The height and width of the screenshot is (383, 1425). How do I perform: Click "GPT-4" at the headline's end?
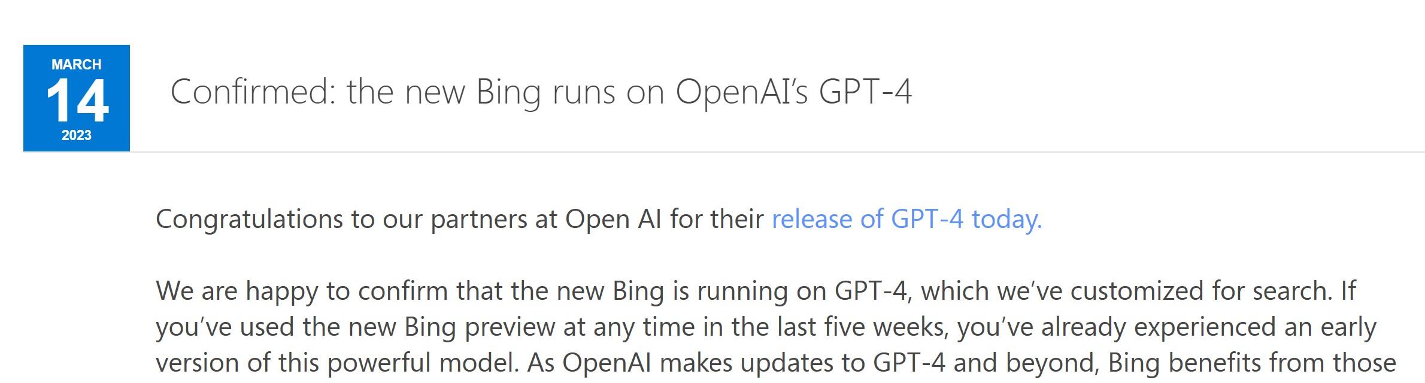point(865,92)
